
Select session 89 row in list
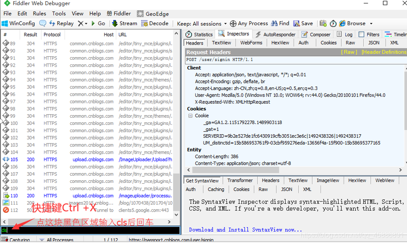click(x=87, y=44)
